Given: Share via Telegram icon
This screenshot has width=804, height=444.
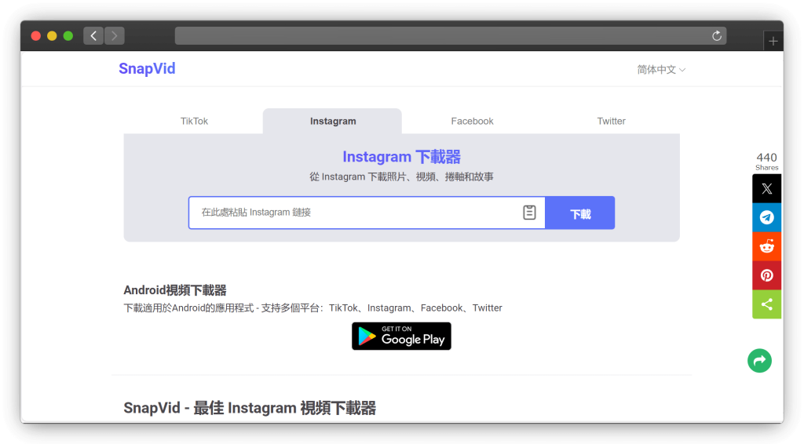Looking at the screenshot, I should tap(766, 217).
